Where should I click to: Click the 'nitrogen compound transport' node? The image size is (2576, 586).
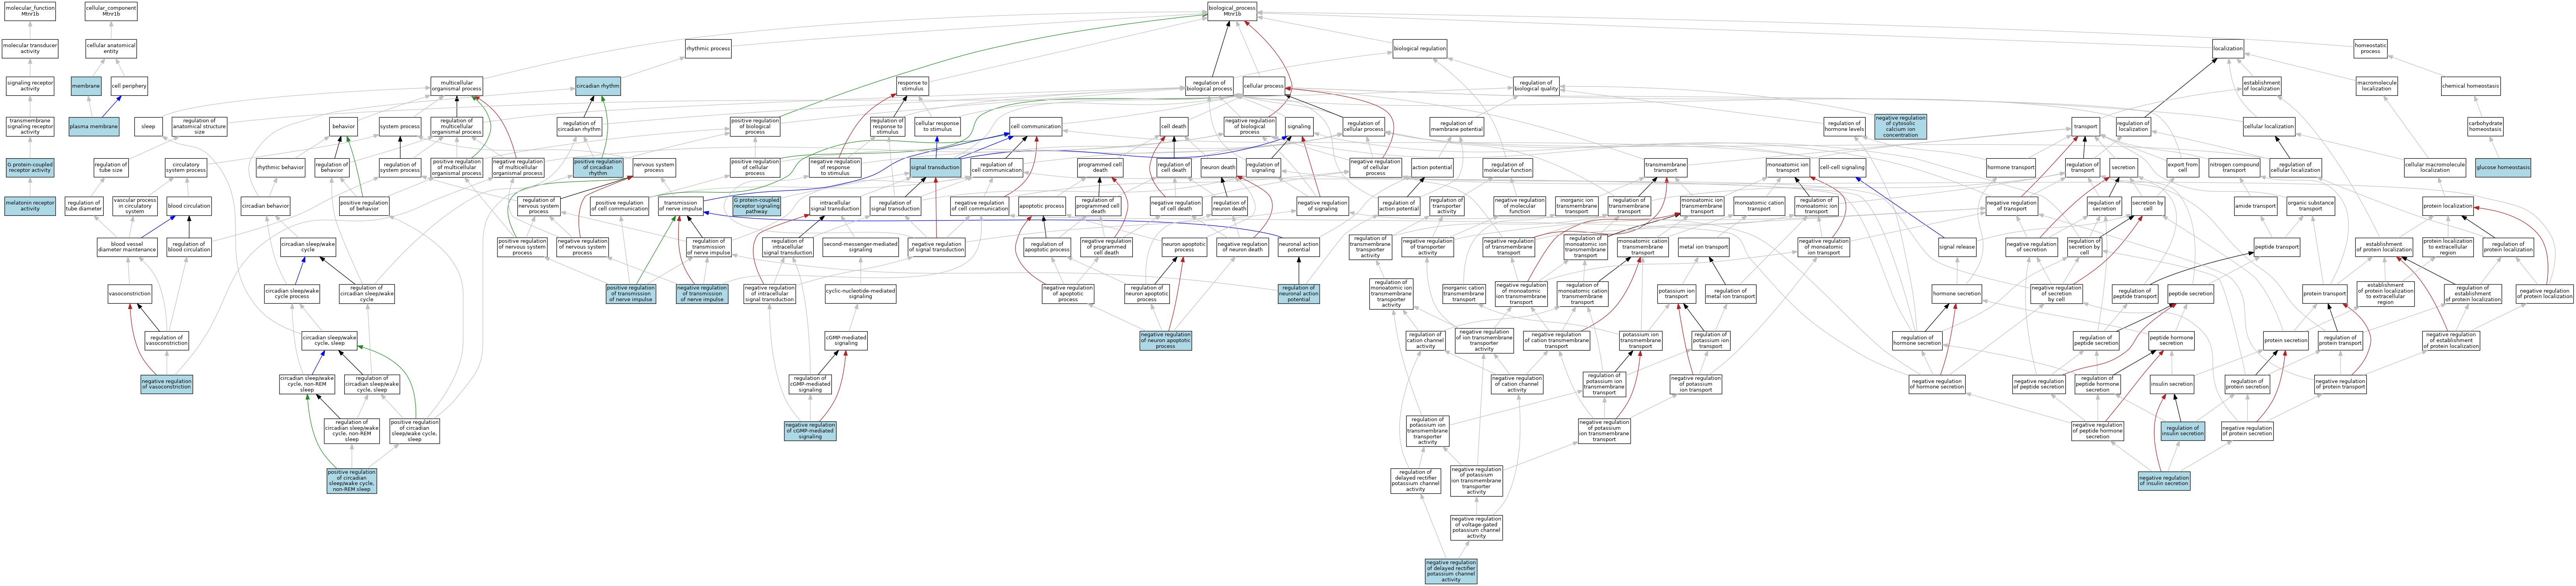point(2234,167)
